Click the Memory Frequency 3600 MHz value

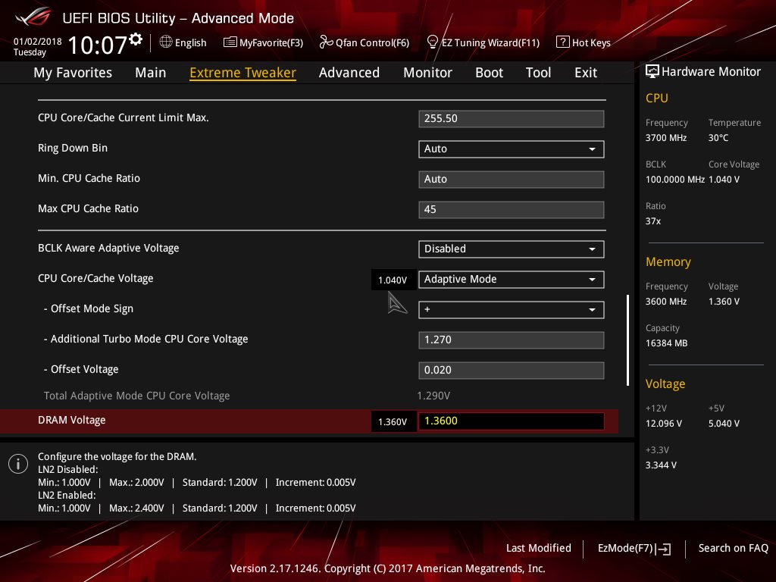666,302
